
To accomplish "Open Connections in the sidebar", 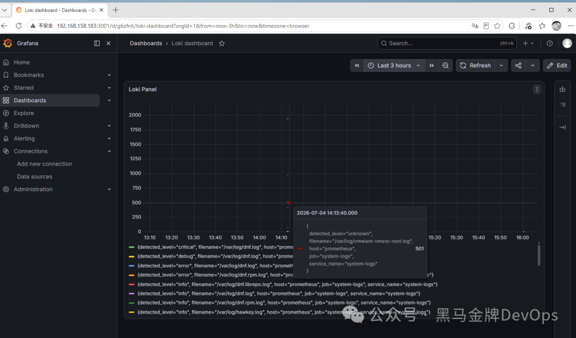I will [30, 151].
